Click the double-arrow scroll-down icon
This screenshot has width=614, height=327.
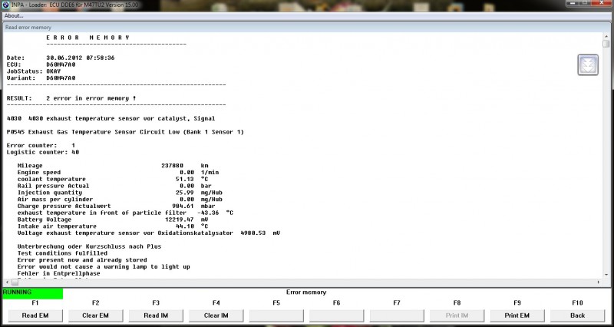click(588, 65)
